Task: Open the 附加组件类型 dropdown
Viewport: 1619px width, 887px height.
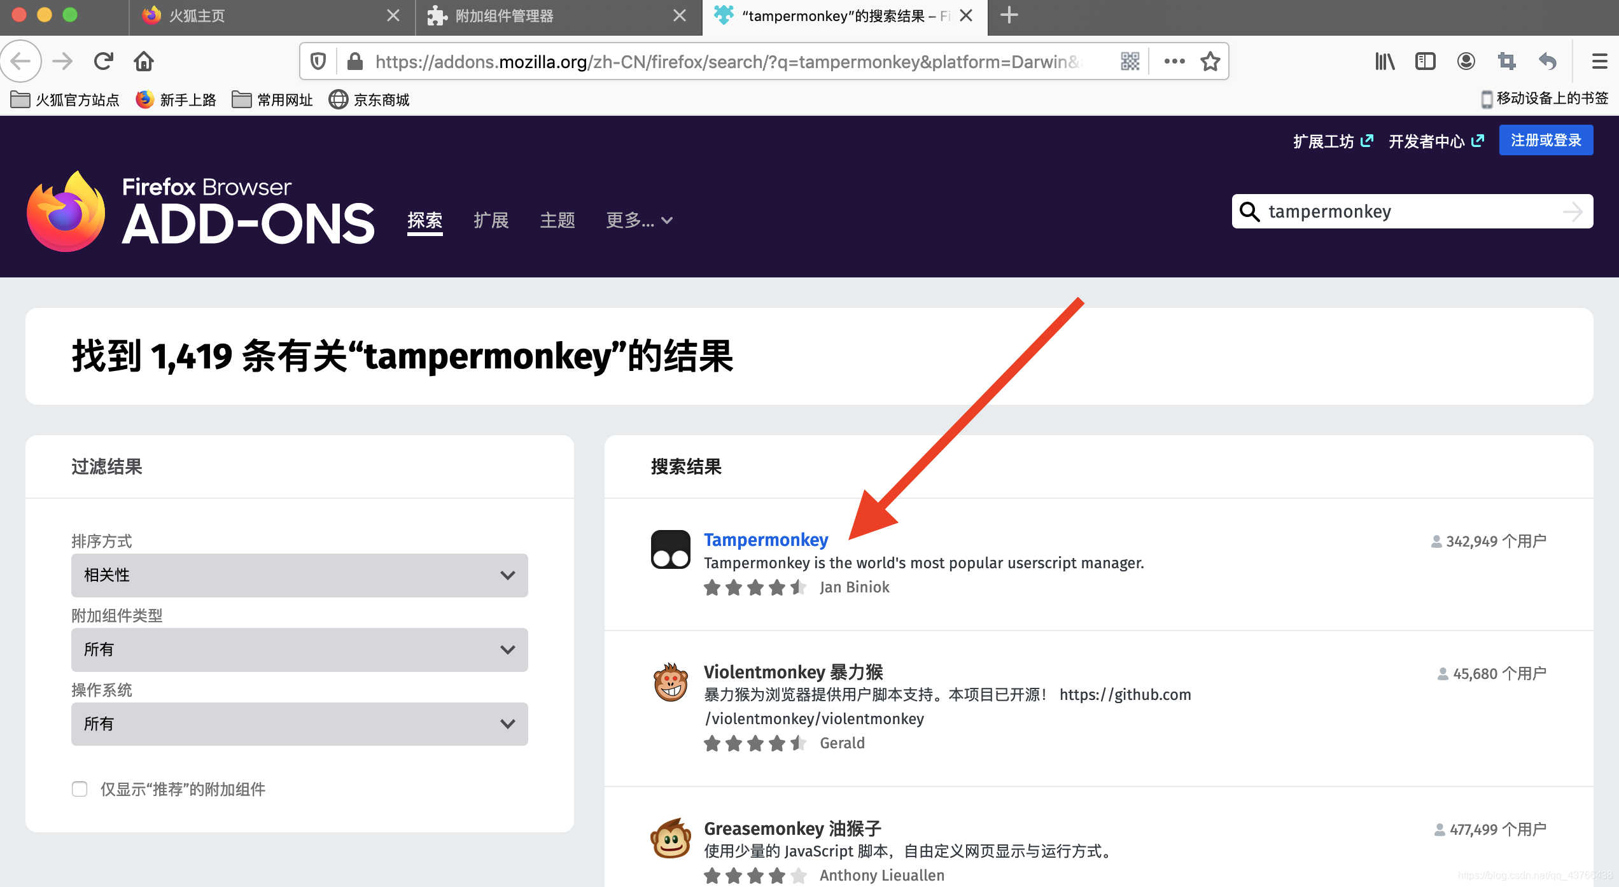Action: coord(299,650)
